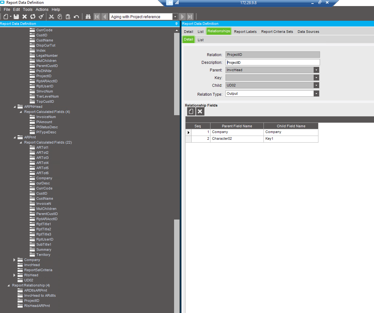Select InvcHead to ARdtls relationship

[40, 295]
